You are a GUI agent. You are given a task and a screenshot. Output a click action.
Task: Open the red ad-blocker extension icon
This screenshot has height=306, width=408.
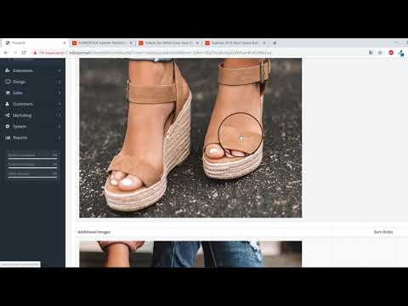pyautogui.click(x=391, y=53)
